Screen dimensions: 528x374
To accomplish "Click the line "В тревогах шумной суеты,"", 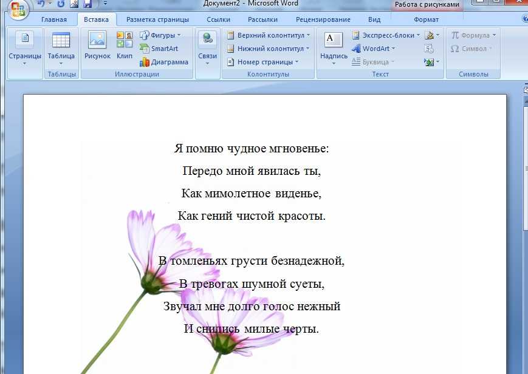I will (252, 284).
